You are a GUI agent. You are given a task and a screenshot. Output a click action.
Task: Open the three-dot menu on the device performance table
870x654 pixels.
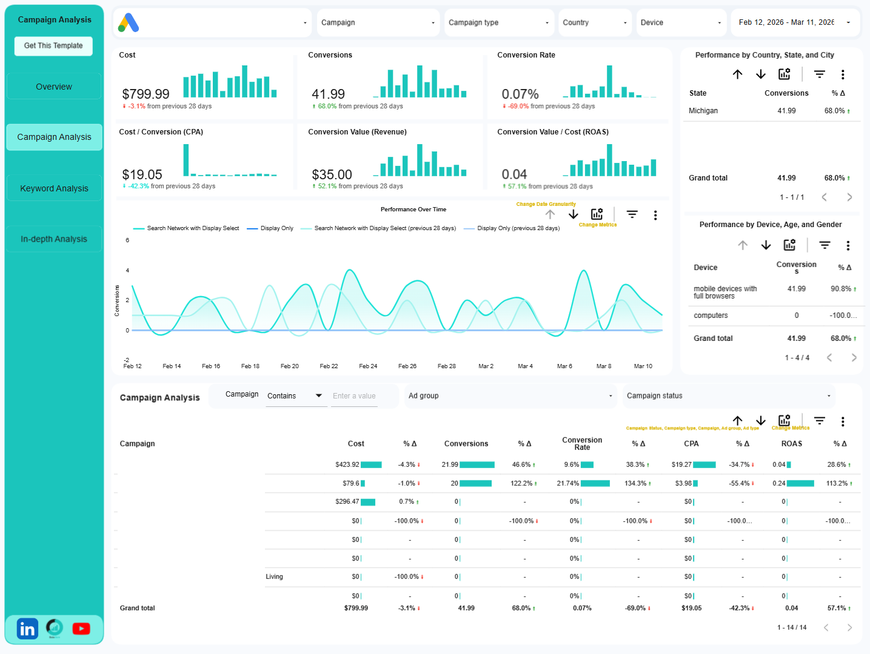tap(848, 245)
